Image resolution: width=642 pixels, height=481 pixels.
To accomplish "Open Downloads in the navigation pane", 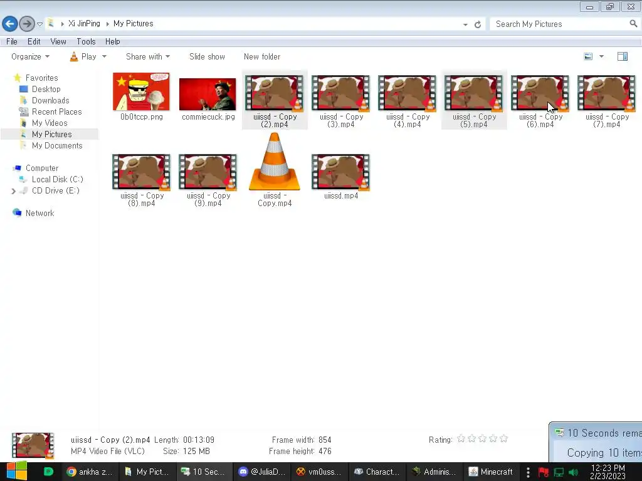I will pyautogui.click(x=50, y=101).
